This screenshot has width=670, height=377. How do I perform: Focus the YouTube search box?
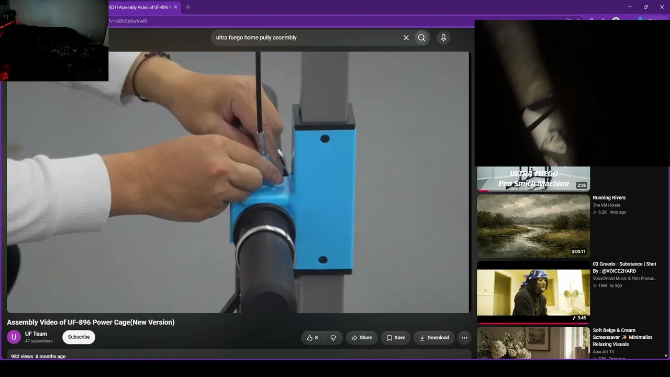306,38
